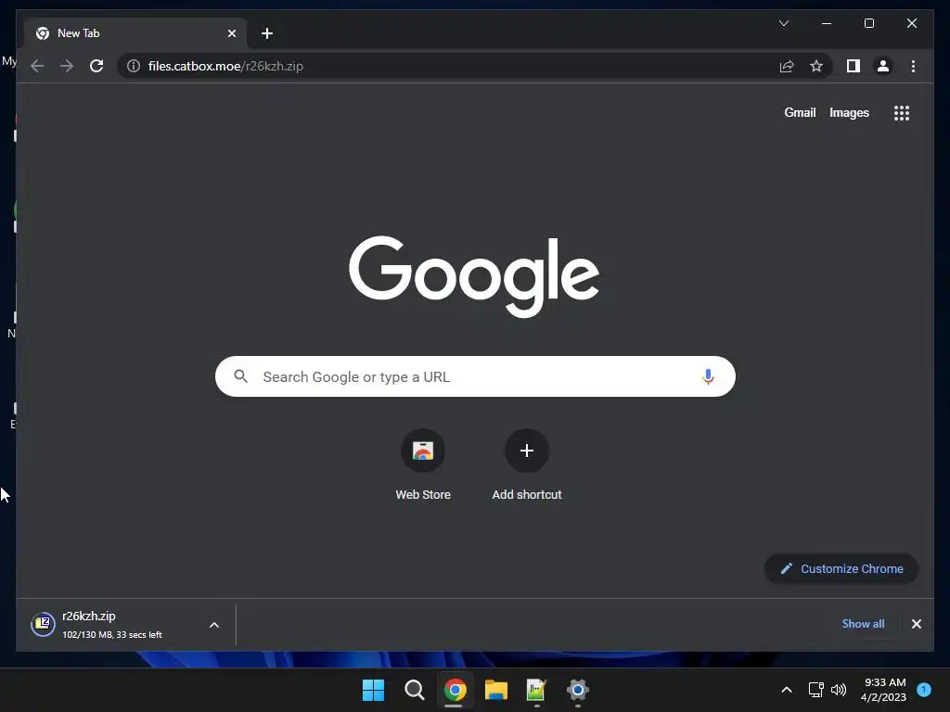This screenshot has width=950, height=712.
Task: Close the New Tab tab
Action: pyautogui.click(x=231, y=33)
